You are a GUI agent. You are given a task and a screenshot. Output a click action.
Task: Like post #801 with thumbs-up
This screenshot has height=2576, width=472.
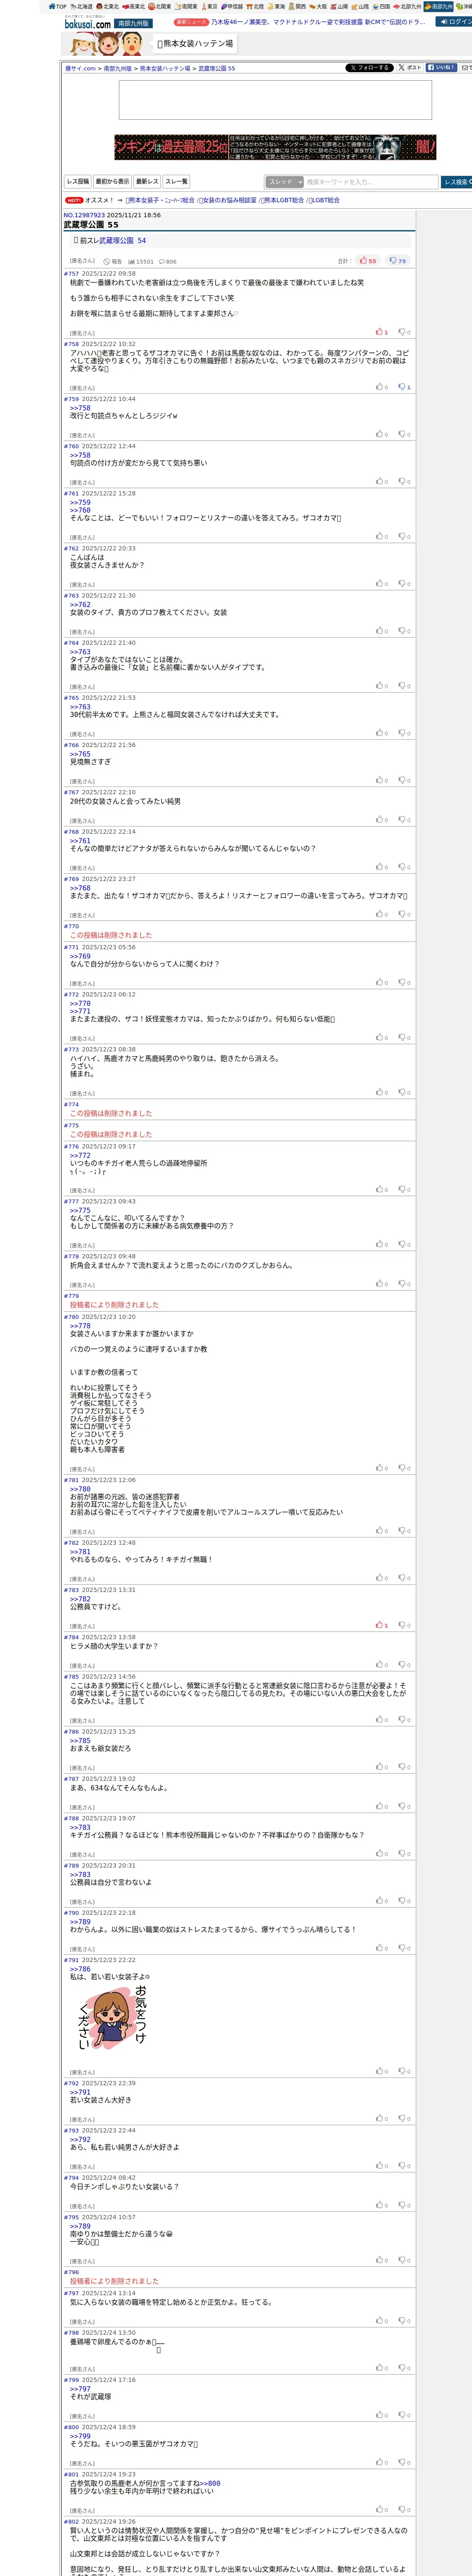point(382,2509)
